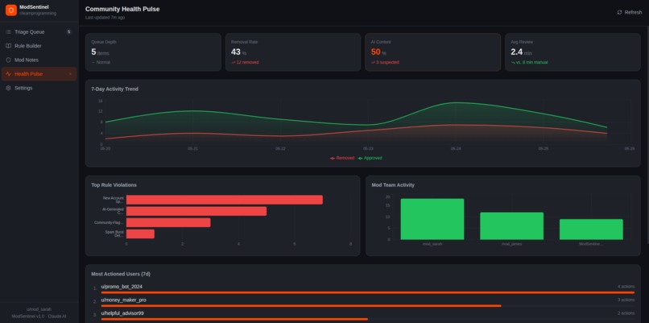Click the ModSentinel activity bar
649x323 pixels.
591,230
